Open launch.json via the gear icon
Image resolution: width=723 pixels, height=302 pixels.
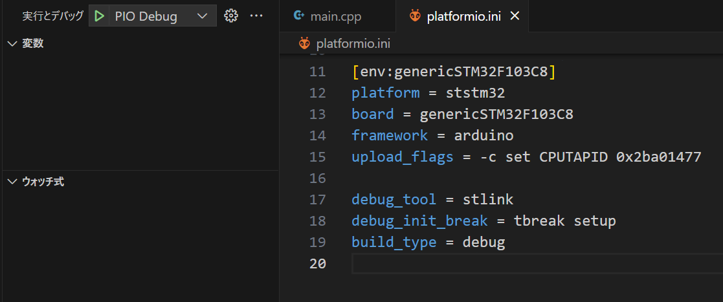click(231, 16)
